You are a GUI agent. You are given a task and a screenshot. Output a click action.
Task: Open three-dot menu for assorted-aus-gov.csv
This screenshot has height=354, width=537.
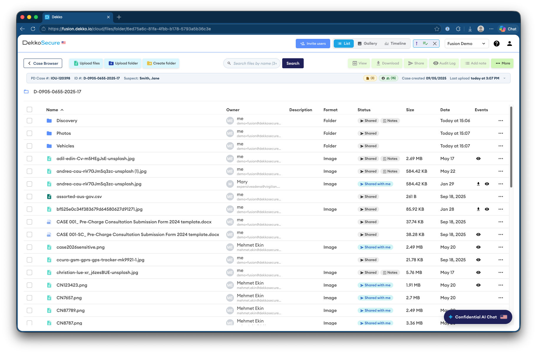(501, 197)
